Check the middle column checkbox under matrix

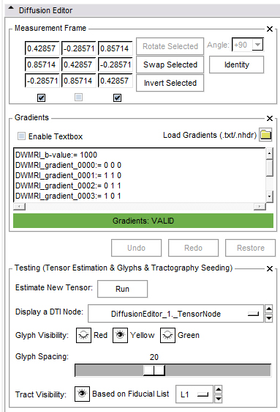coord(78,98)
